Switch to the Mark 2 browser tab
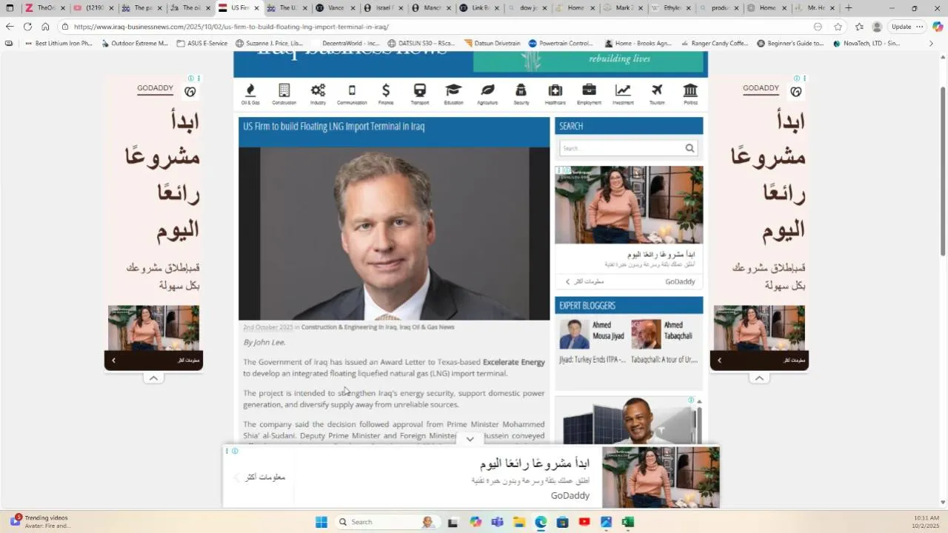948x533 pixels. (x=624, y=8)
